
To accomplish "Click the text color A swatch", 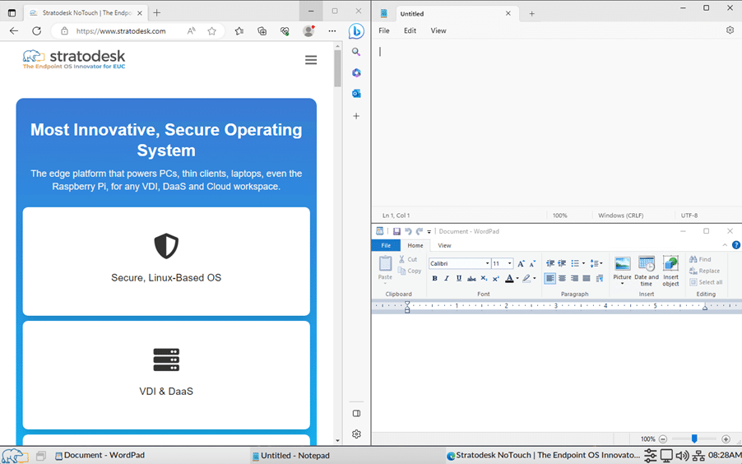I will coord(509,278).
